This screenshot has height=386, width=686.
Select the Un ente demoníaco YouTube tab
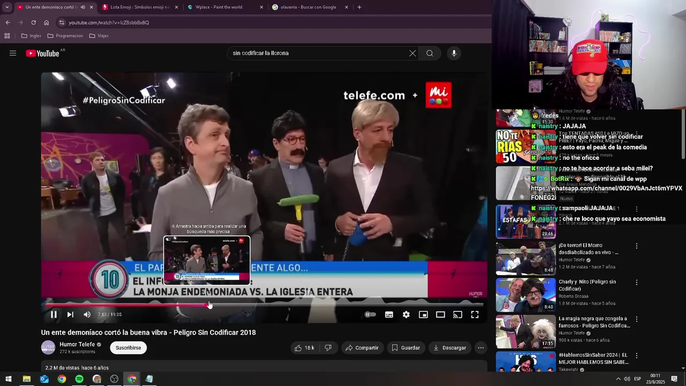[x=51, y=7]
